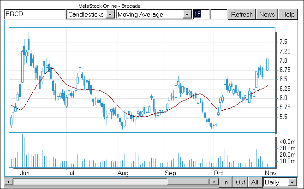Click the 6.75 price axis label

[285, 70]
